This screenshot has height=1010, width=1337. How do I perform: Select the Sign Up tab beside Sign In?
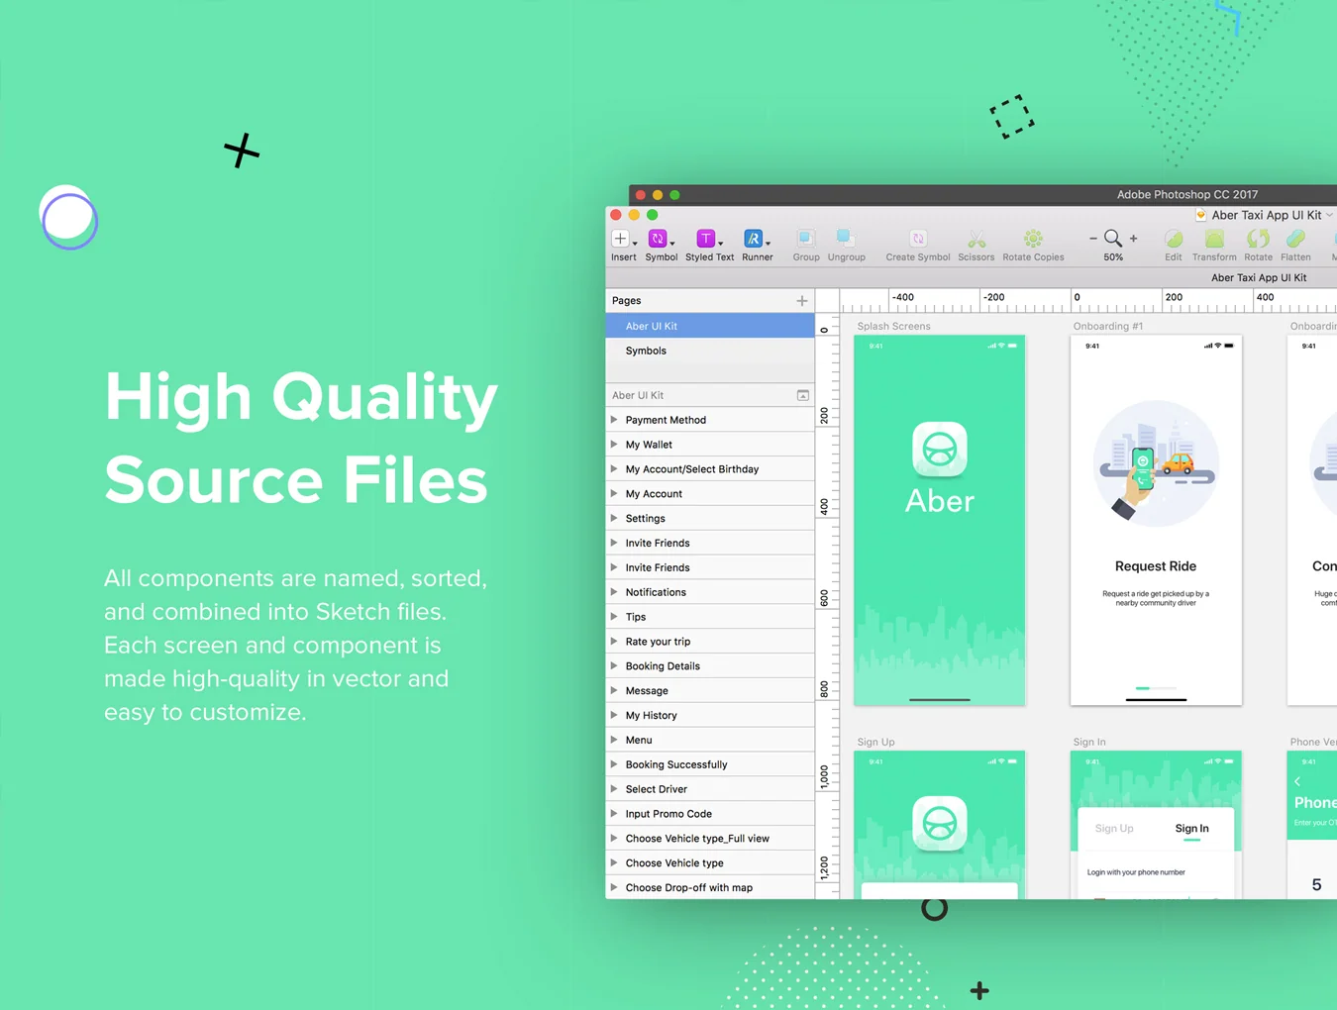(x=1114, y=829)
